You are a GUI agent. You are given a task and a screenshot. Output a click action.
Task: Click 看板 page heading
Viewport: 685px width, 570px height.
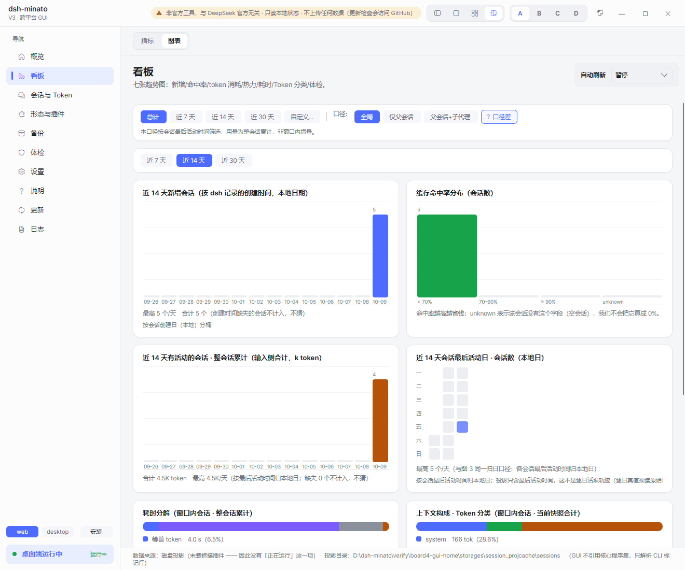[143, 72]
